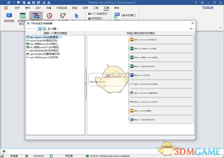Open the 应用程序宿主 application host icon
224x158 pixels.
click(x=22, y=16)
